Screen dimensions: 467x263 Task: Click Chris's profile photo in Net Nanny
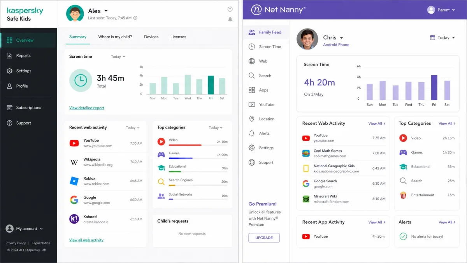[x=307, y=39]
